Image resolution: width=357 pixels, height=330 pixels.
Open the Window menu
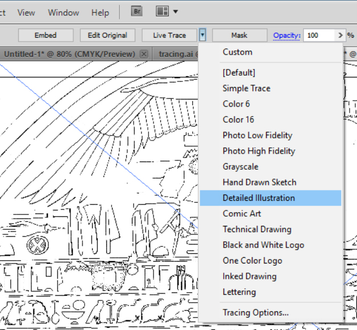(x=63, y=13)
